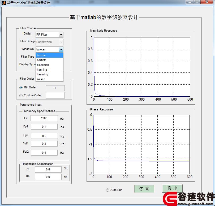The image size is (215, 206).
Task: Click the Custom Order input box
Action: tap(55, 96)
